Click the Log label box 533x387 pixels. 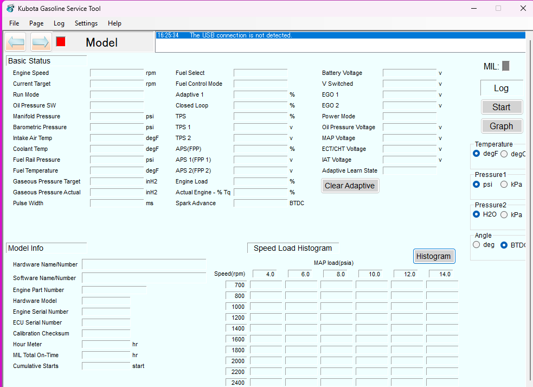(x=502, y=88)
